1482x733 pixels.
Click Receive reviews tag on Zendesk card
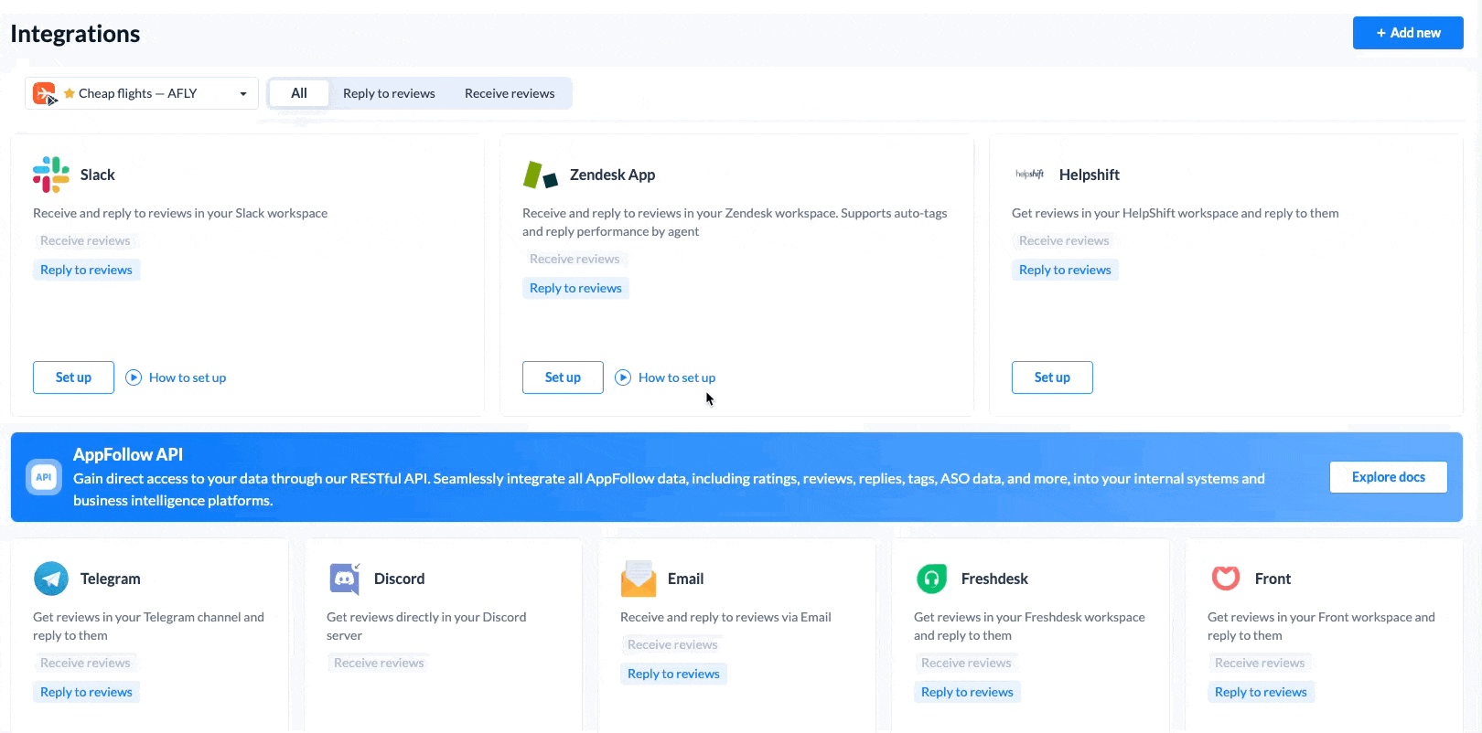point(575,259)
